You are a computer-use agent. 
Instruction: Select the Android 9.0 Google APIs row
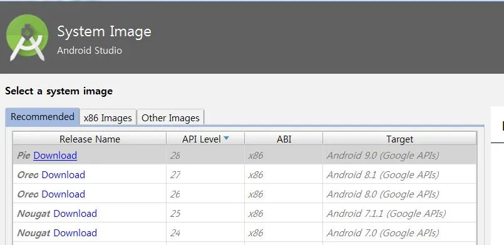coord(245,155)
